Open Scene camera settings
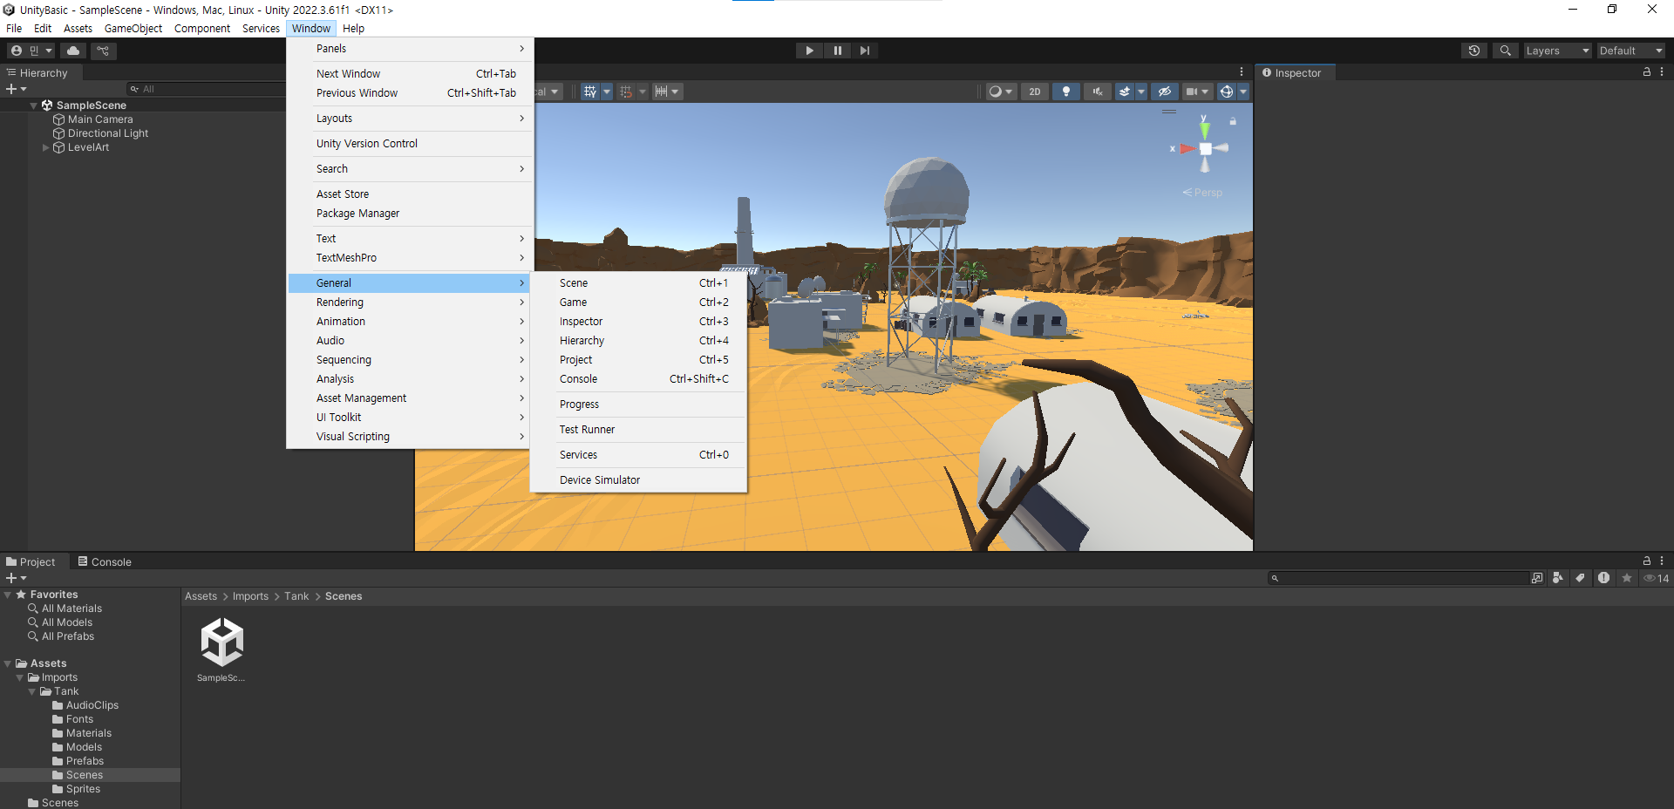Image resolution: width=1674 pixels, height=809 pixels. [x=1196, y=92]
